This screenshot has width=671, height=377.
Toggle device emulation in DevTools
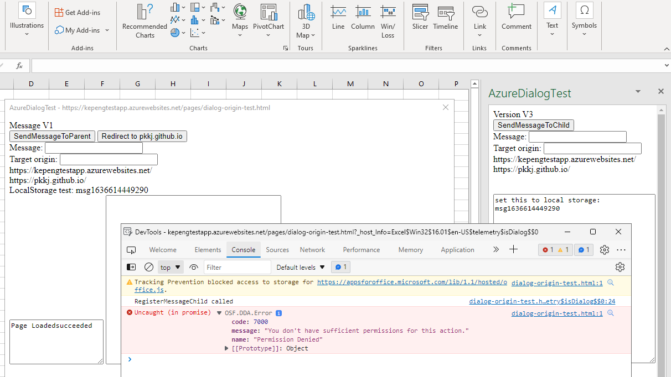point(131,249)
